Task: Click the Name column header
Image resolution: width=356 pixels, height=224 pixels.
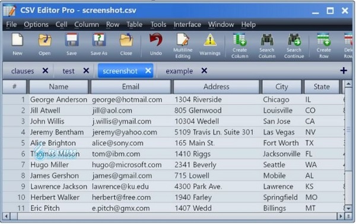Action: 59,87
